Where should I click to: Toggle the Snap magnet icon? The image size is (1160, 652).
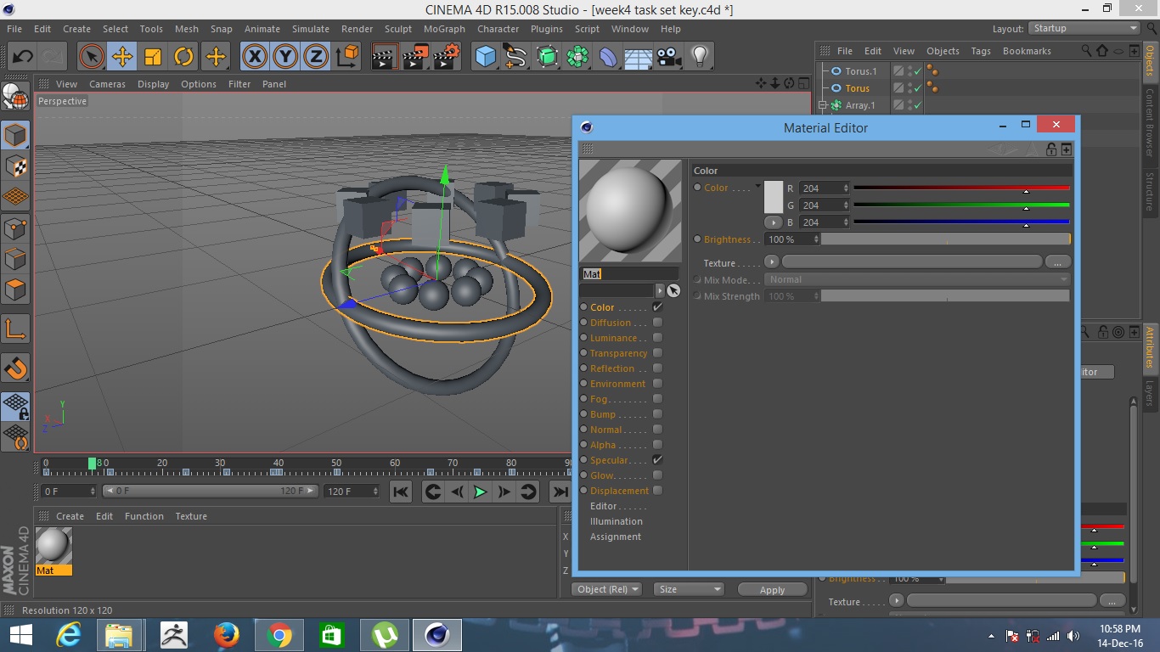tap(15, 368)
